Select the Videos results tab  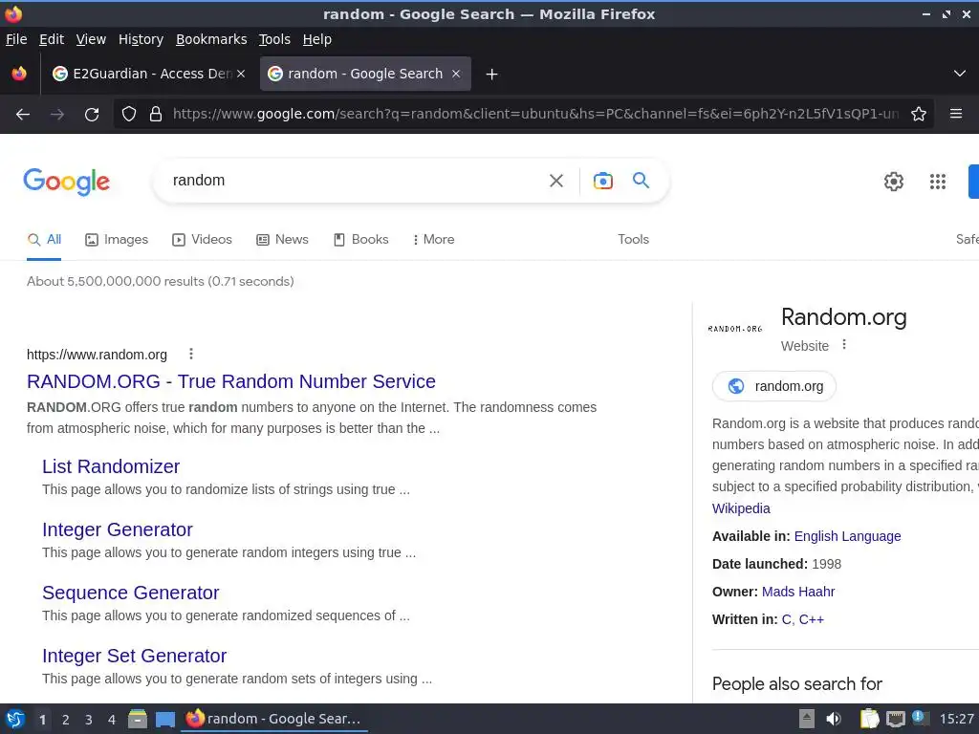coord(203,240)
